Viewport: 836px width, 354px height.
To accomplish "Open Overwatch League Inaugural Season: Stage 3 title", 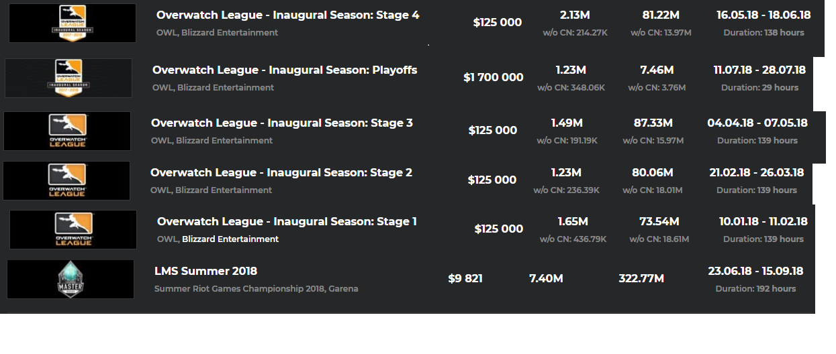I will point(282,123).
